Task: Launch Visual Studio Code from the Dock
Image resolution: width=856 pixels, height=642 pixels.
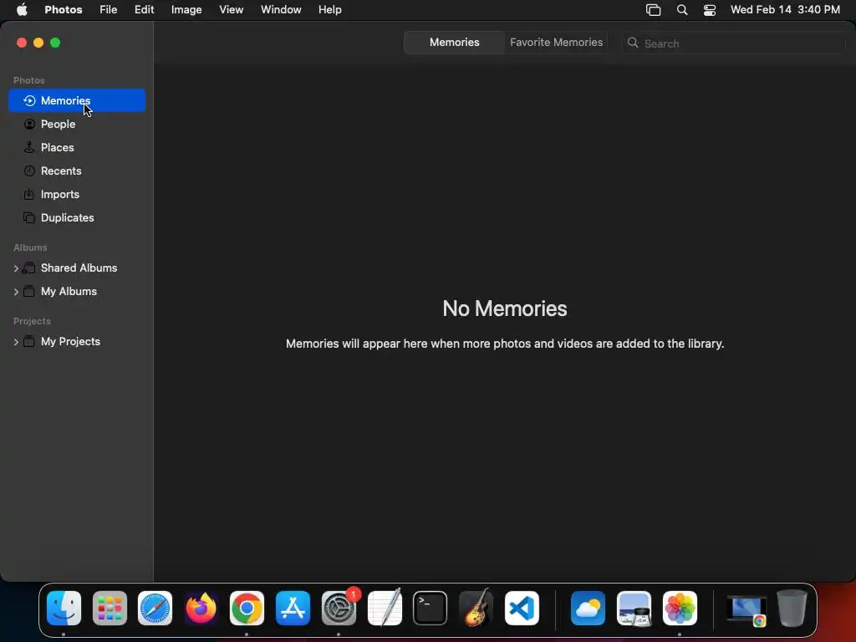Action: tap(522, 609)
